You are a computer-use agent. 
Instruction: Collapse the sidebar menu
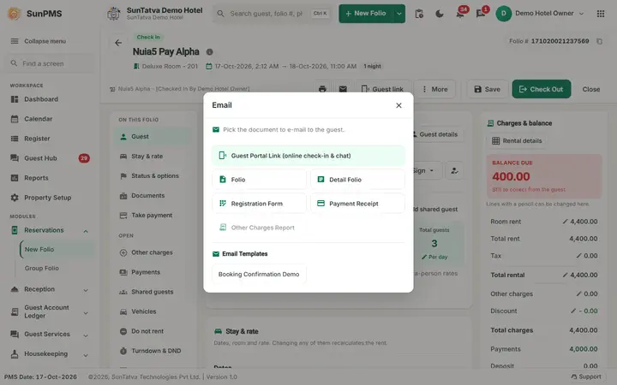39,41
